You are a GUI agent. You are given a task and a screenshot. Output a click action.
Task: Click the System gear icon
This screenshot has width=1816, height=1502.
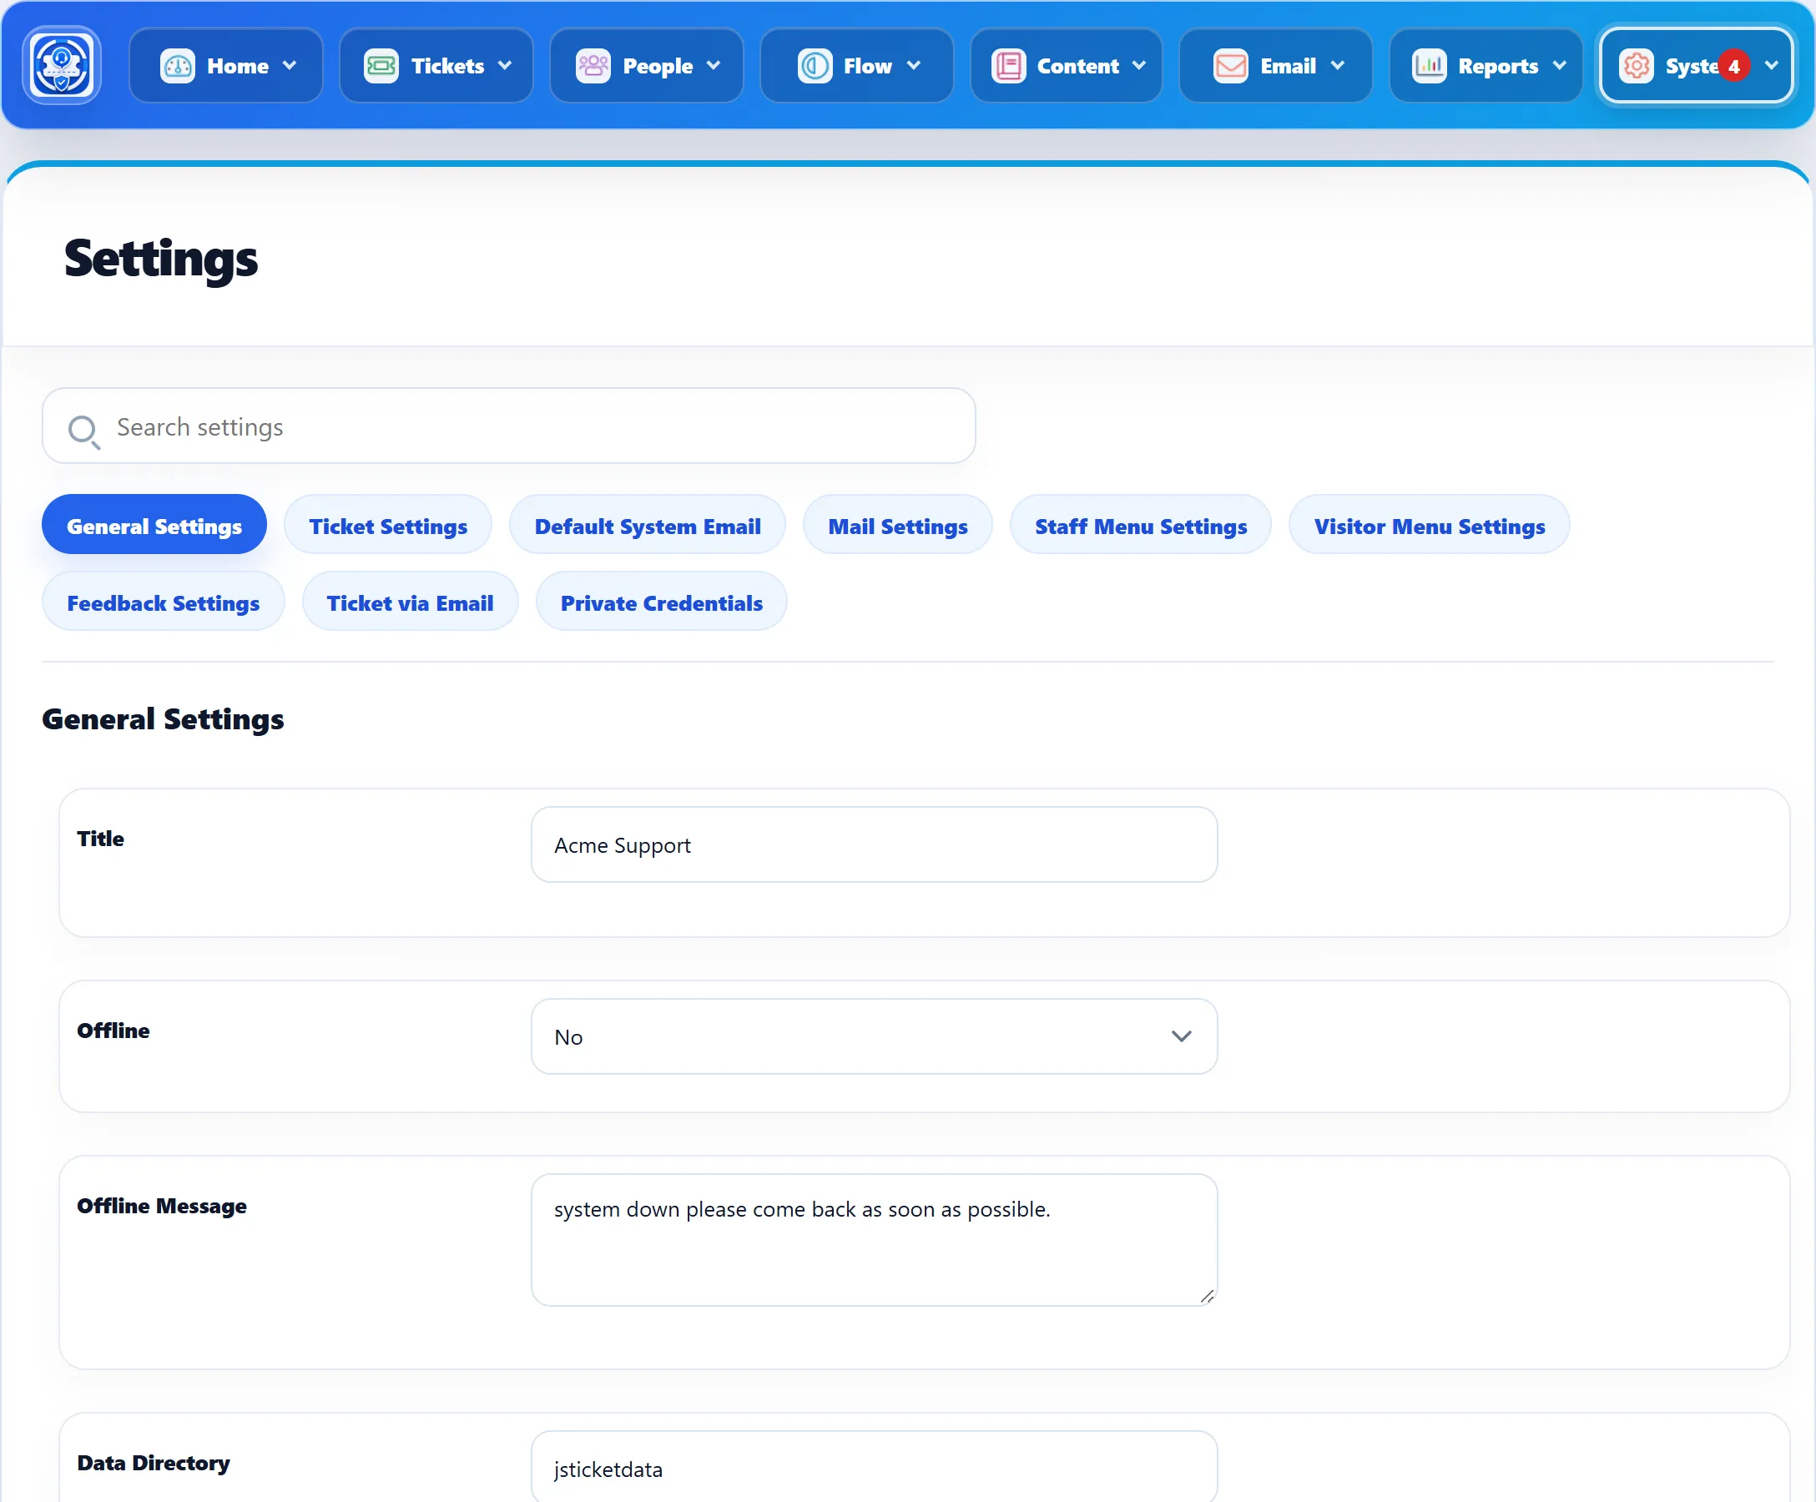pos(1636,66)
